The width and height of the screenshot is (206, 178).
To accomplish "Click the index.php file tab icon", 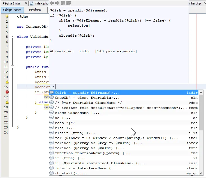I will [32, 3].
